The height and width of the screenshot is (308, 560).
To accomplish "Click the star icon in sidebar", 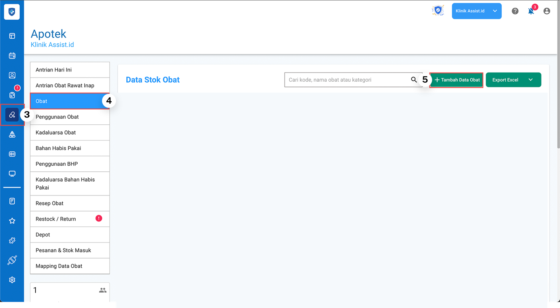I will point(12,221).
